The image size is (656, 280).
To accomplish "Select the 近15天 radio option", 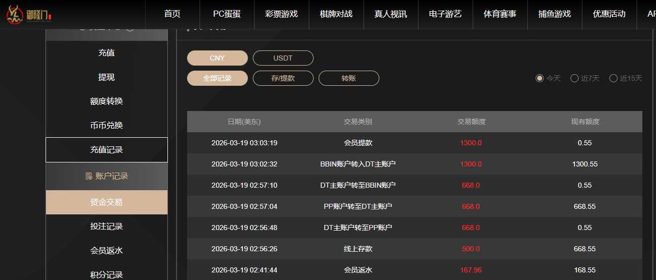I will click(614, 78).
